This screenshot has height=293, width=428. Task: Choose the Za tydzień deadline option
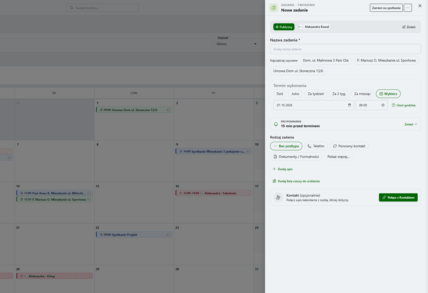pyautogui.click(x=316, y=94)
